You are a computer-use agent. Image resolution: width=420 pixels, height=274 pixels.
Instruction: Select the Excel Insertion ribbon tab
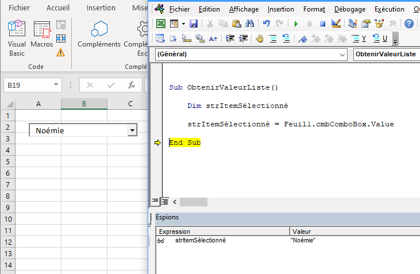(101, 8)
